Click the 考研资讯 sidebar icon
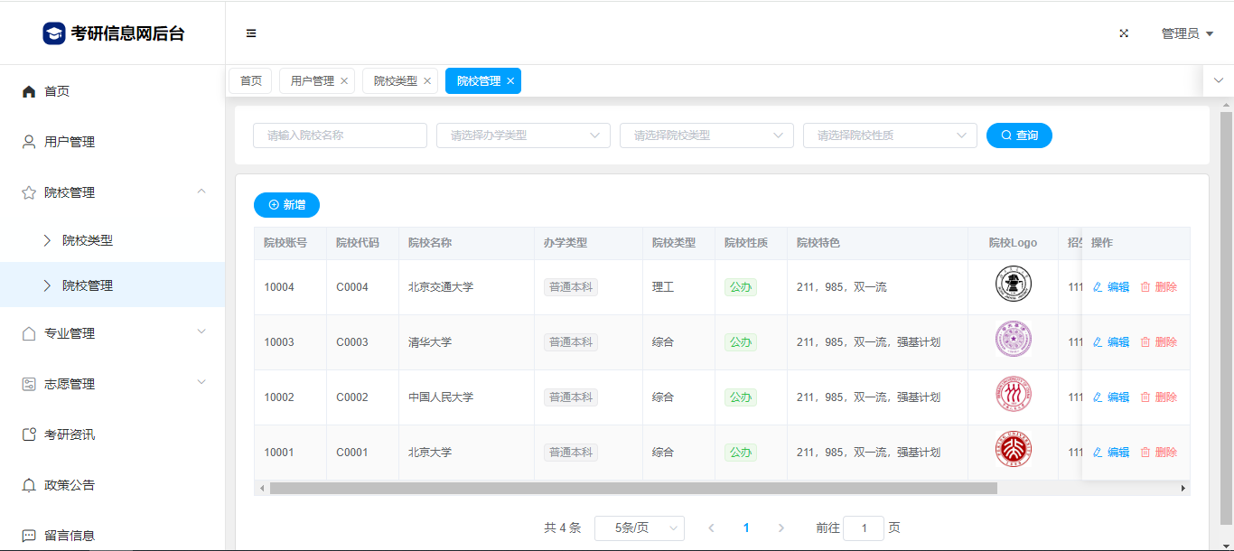This screenshot has height=551, width=1234. point(29,434)
